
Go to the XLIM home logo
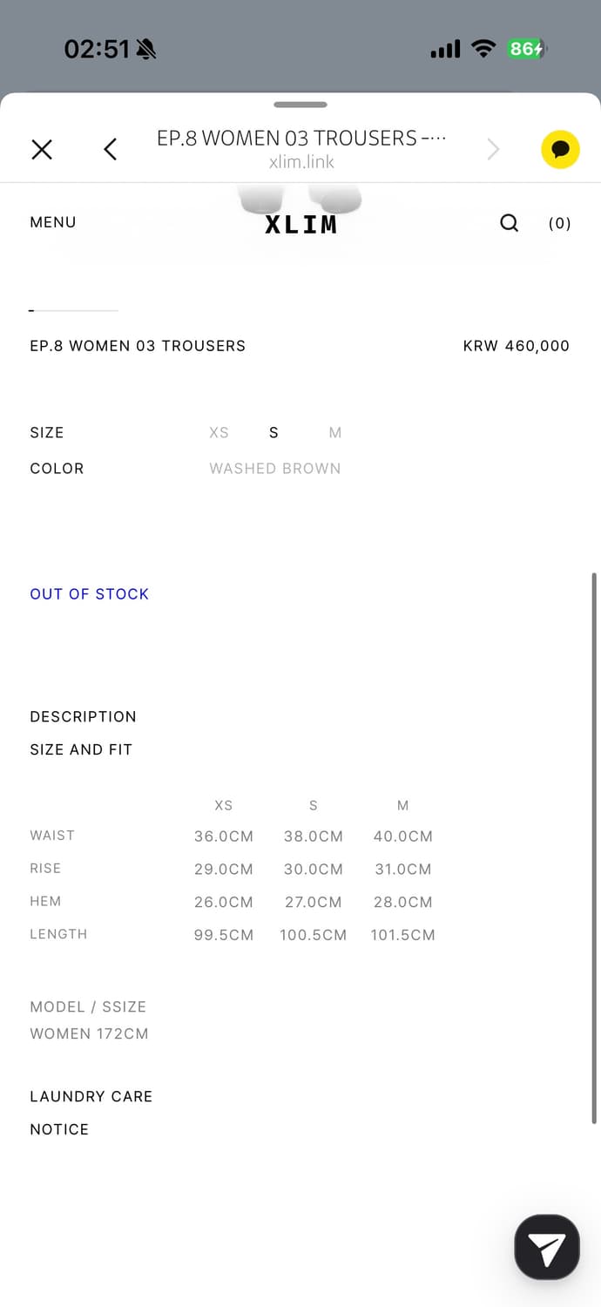point(300,224)
